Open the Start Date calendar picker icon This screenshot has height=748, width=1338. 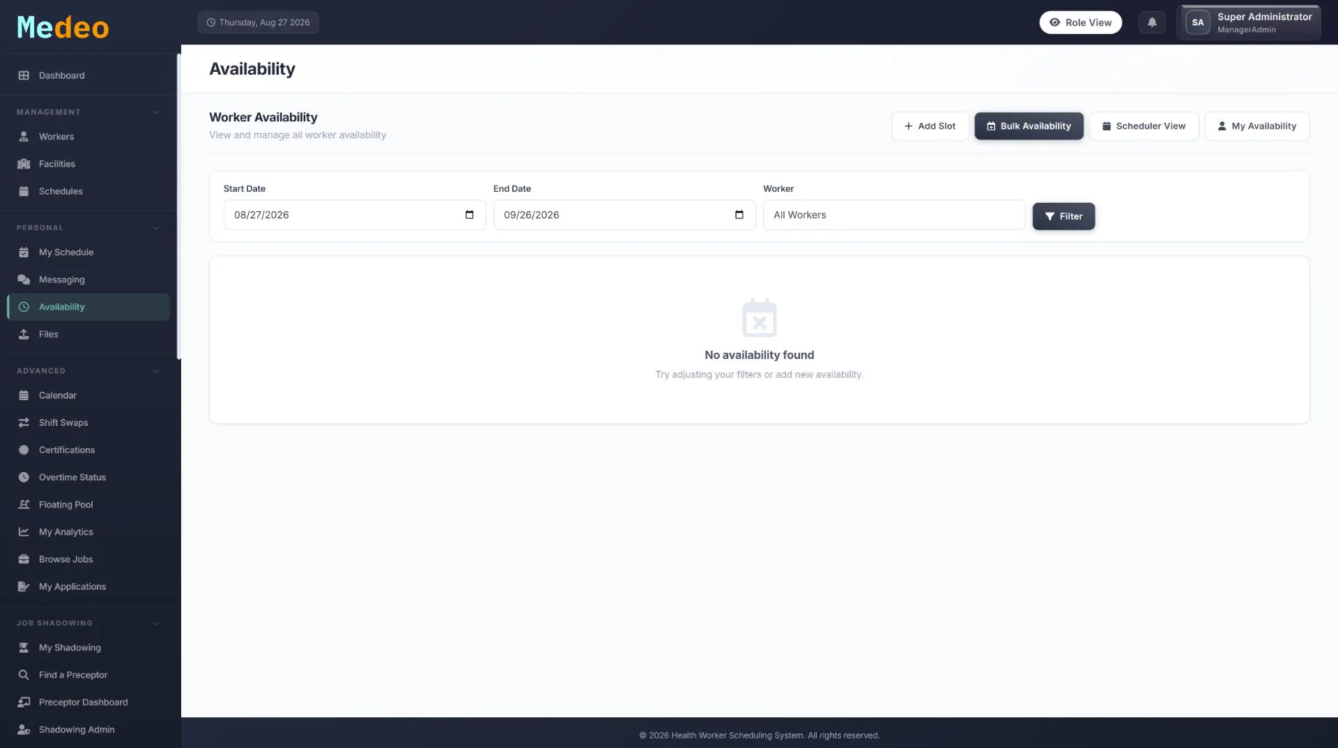(x=470, y=215)
